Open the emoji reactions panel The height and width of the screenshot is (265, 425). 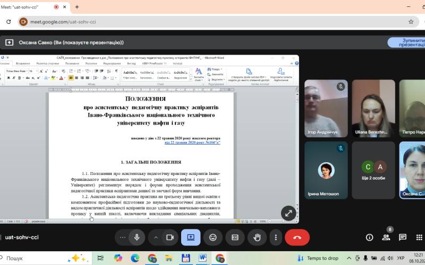coord(213,237)
